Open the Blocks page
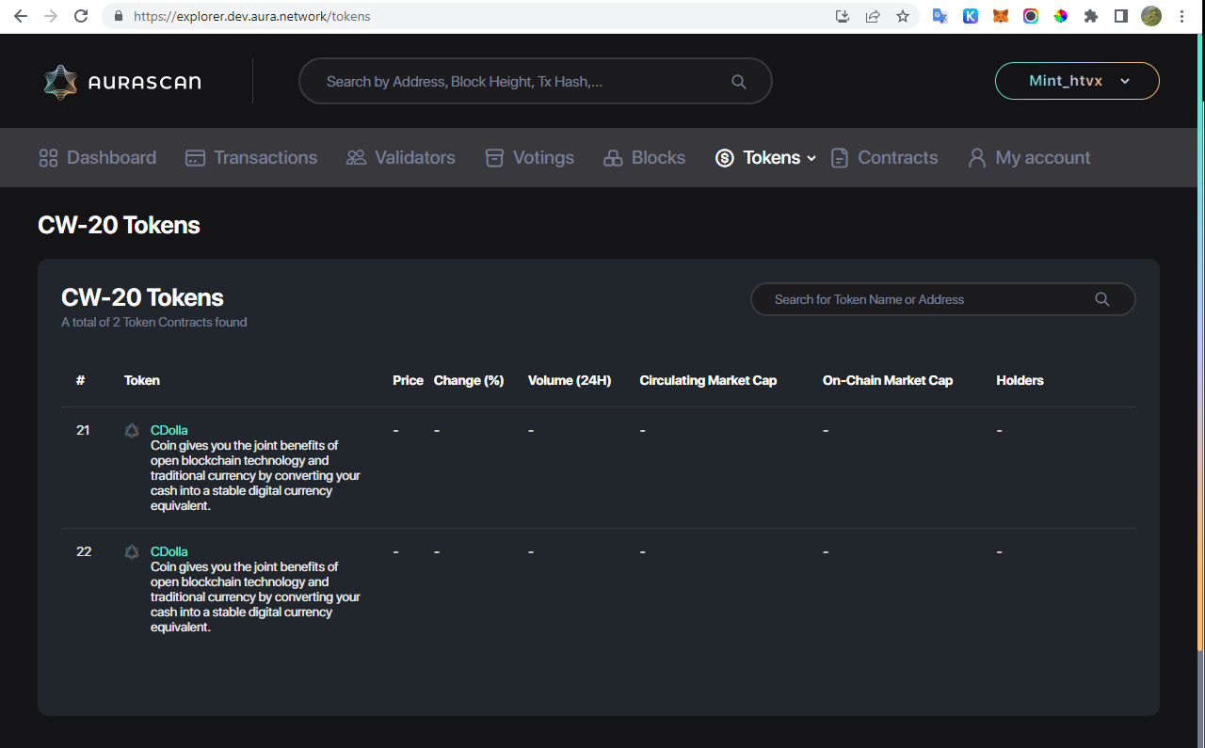This screenshot has height=748, width=1205. tap(644, 158)
